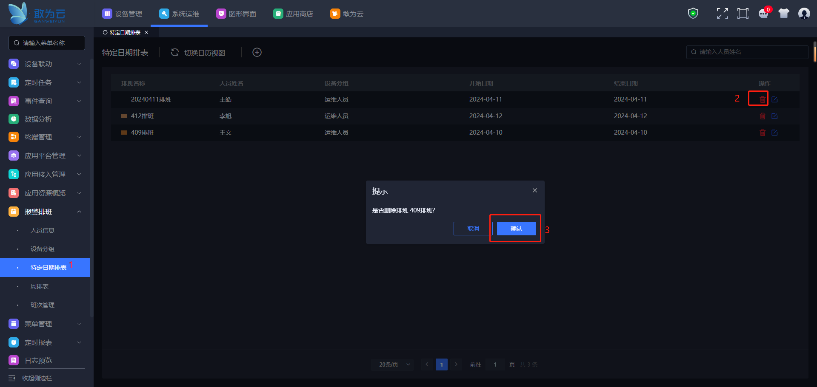This screenshot has width=817, height=387.
Task: Open the 班次管理 submenu item
Action: point(43,305)
